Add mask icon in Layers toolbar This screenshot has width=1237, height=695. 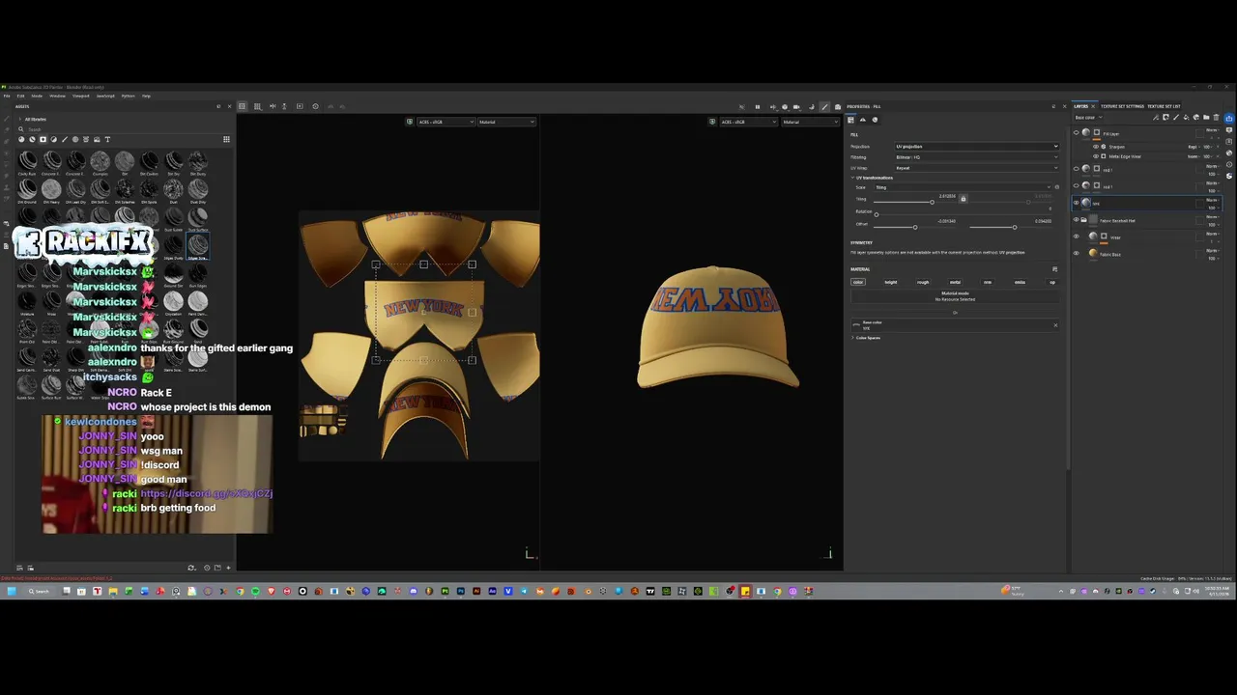[1165, 118]
